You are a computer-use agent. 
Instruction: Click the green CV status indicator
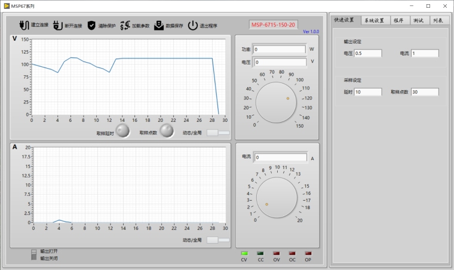click(244, 253)
